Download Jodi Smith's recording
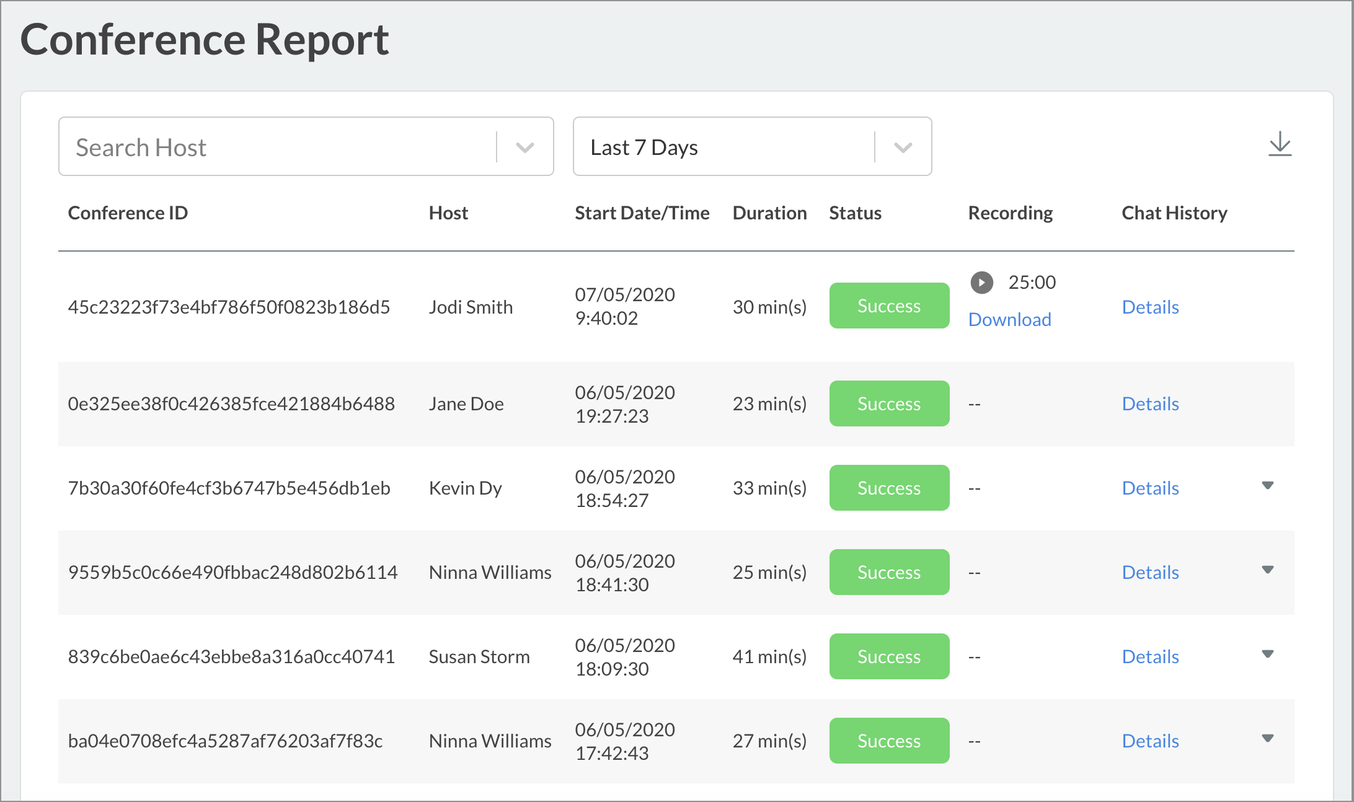Screen dimensions: 1354x802 pos(1009,320)
